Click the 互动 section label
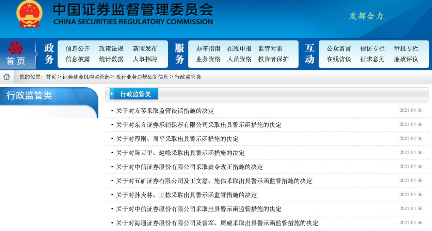This screenshot has height=231, width=432. (x=310, y=54)
